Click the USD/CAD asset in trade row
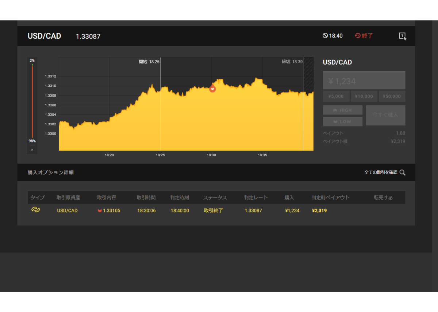 click(67, 211)
